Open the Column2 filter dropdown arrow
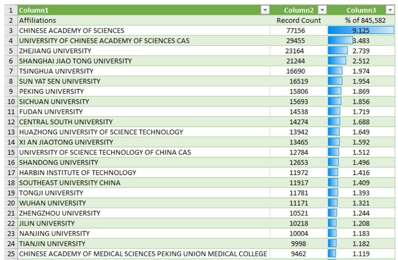The image size is (398, 260). 322,10
